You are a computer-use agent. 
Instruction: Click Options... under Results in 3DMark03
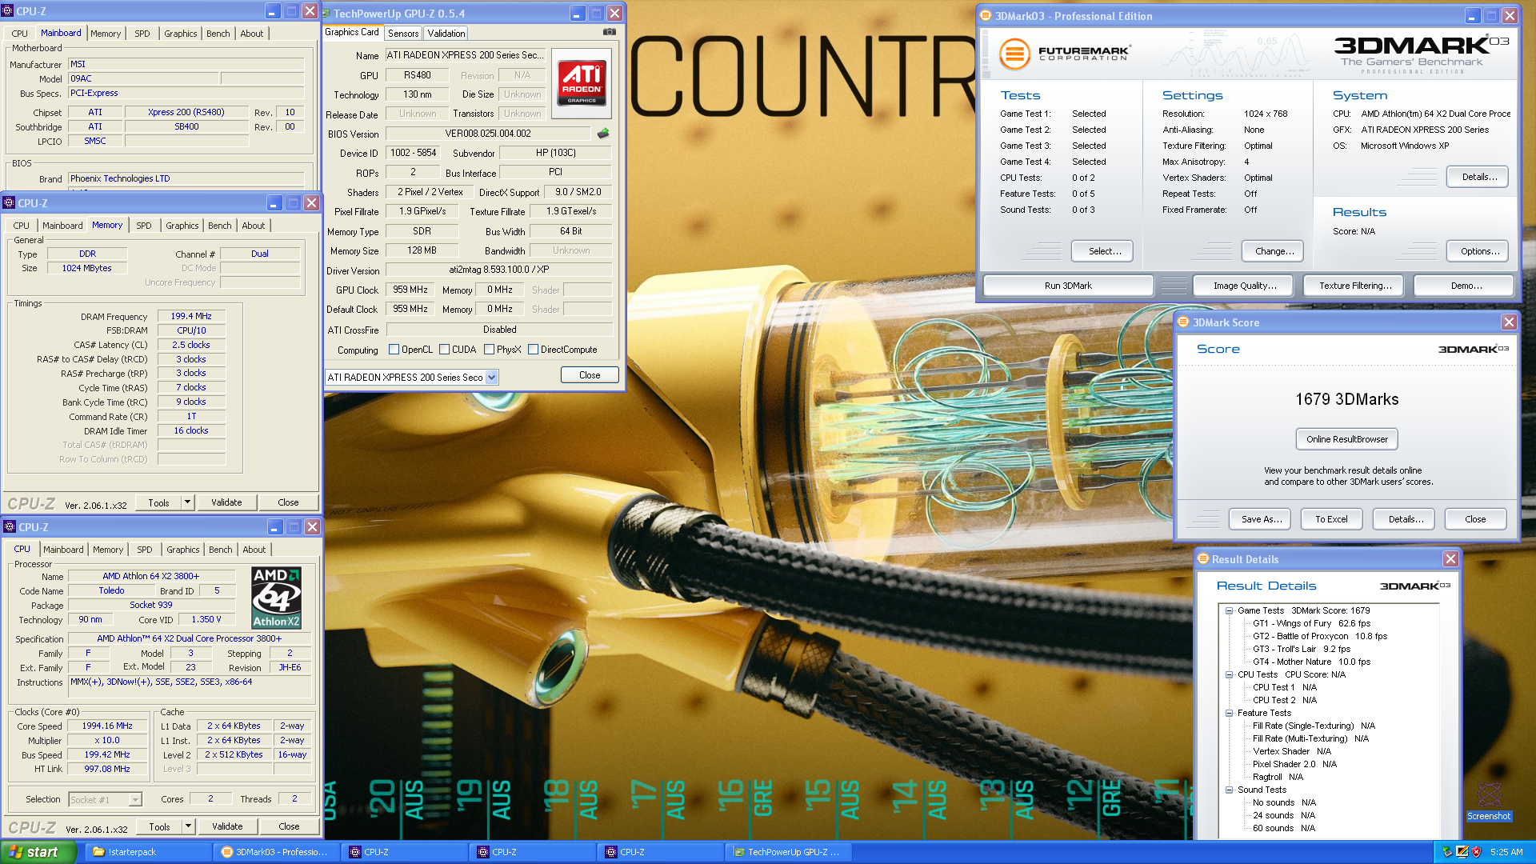coord(1479,251)
